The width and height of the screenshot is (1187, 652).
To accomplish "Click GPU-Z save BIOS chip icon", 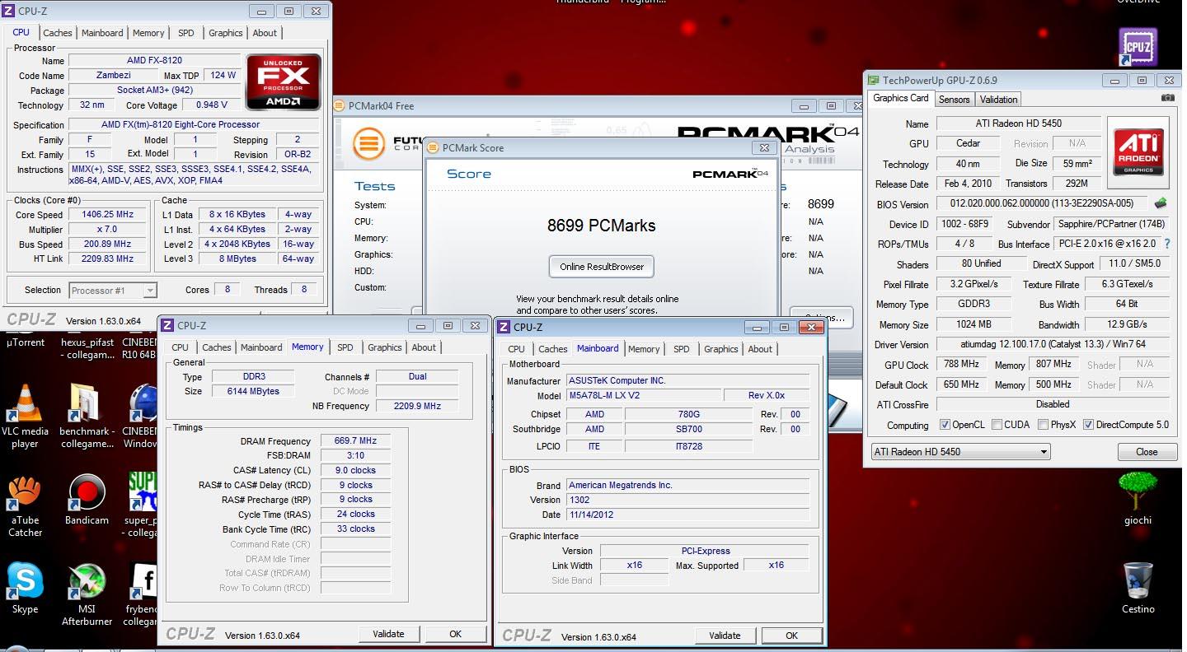I will [x=1161, y=203].
